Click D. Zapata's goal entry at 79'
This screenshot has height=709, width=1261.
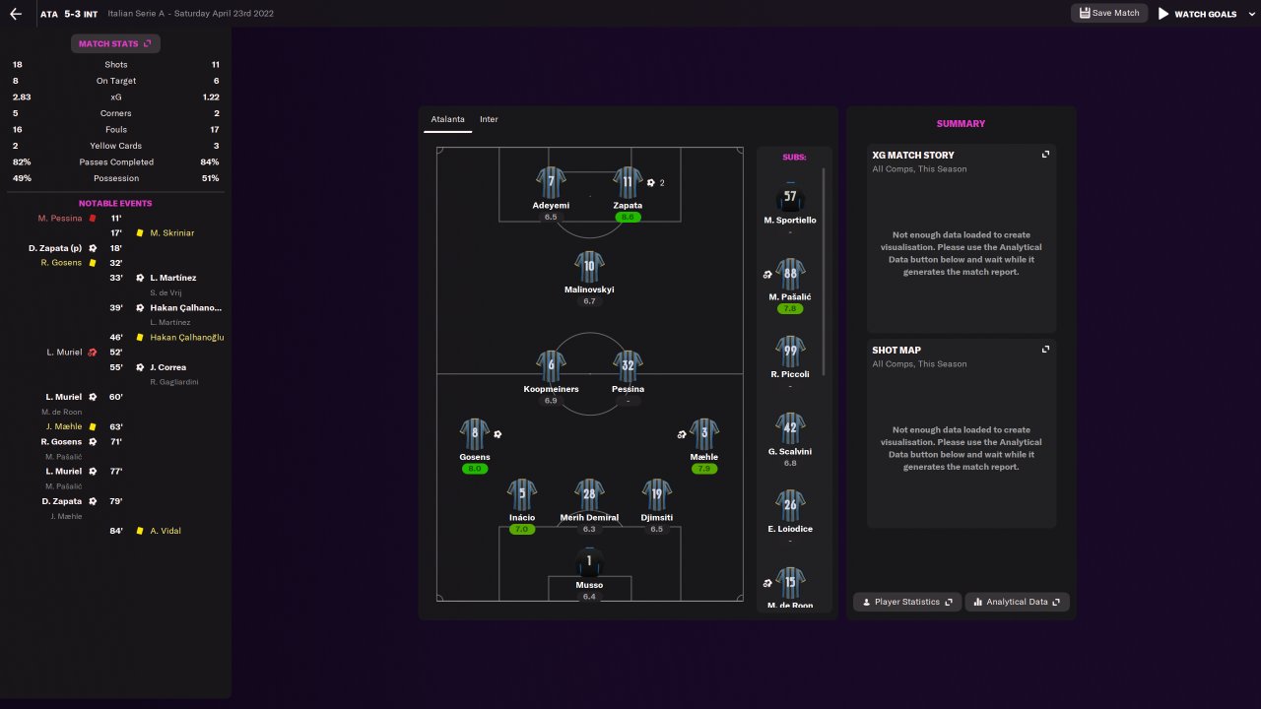62,501
